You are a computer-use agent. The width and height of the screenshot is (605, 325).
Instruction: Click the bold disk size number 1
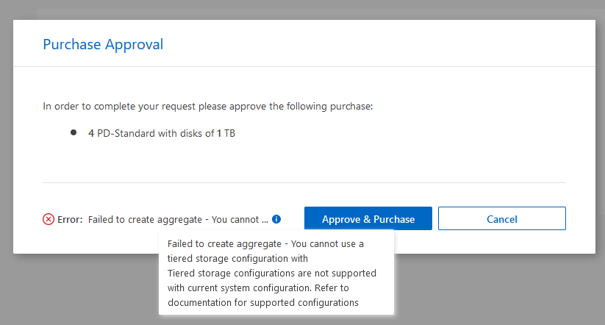click(219, 133)
